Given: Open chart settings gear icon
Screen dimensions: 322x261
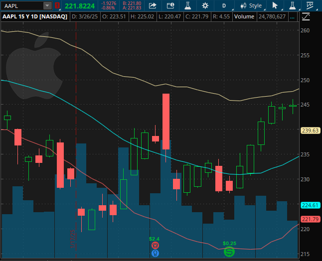Looking at the screenshot, I should [205, 5].
